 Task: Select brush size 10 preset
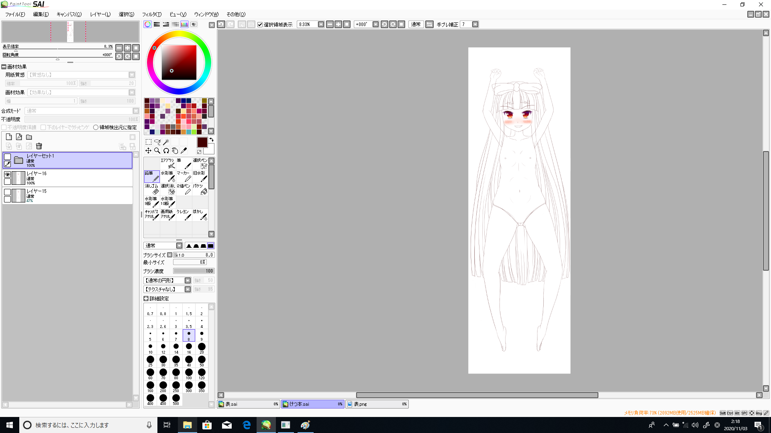[x=150, y=348]
